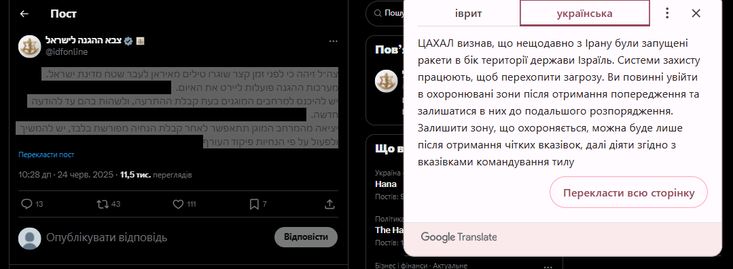Click the Перекласти всю сторінку button
Viewport: 733px width, 269px height.
point(629,192)
